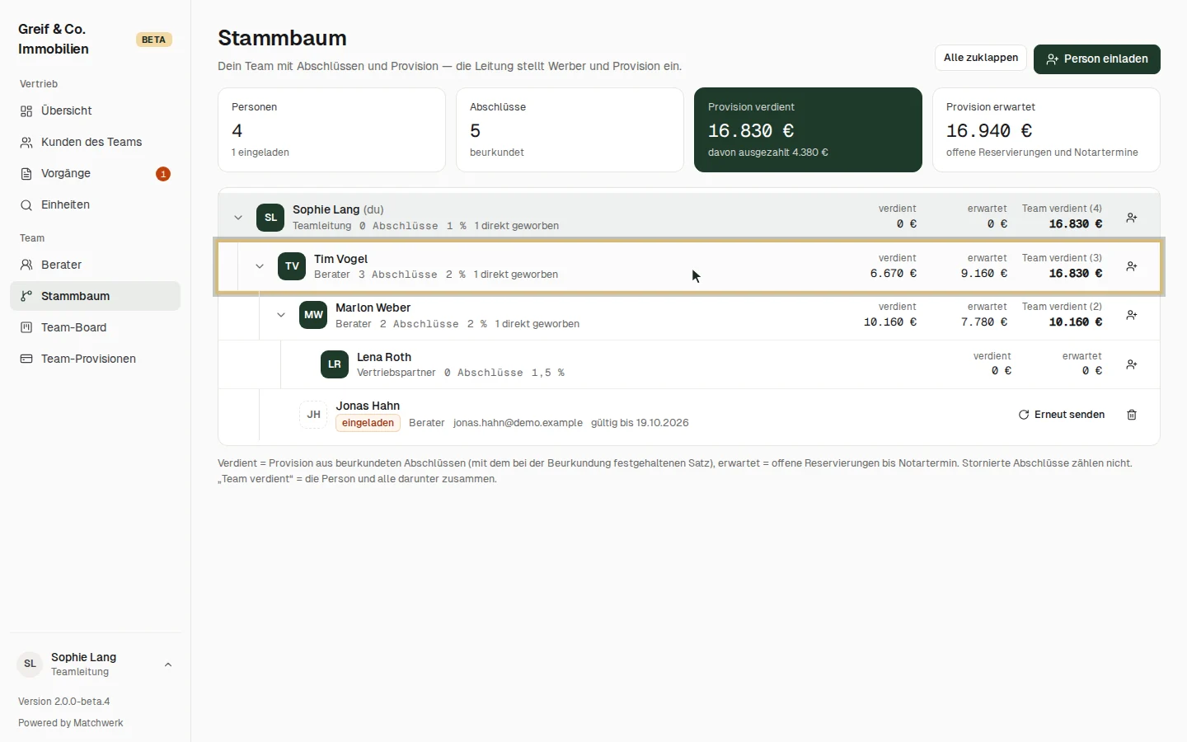Image resolution: width=1187 pixels, height=742 pixels.
Task: Click the LR avatar for Lena Roth
Action: tap(335, 364)
